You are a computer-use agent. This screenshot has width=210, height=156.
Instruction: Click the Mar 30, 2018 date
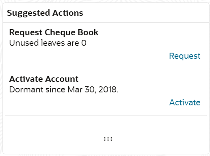[x=93, y=90]
